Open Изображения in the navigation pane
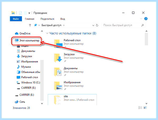This screenshot has width=158, height=120. coord(27,62)
